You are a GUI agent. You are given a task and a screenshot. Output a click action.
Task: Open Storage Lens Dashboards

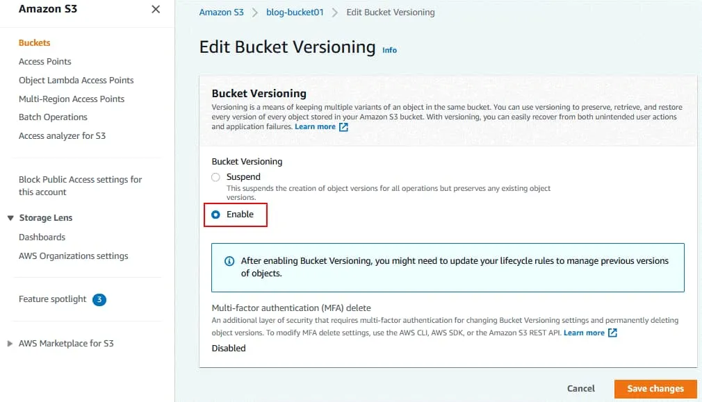click(42, 237)
